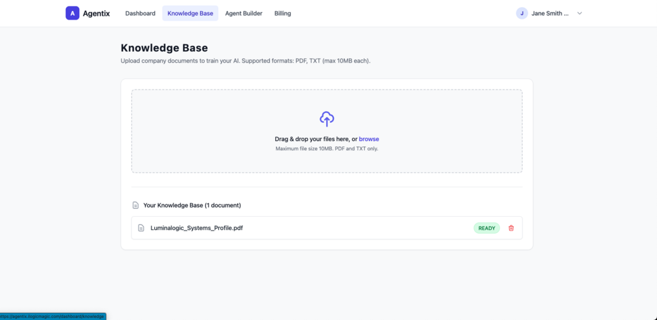Click the file icon next to Your Knowledge Base
The image size is (657, 320).
tap(135, 205)
